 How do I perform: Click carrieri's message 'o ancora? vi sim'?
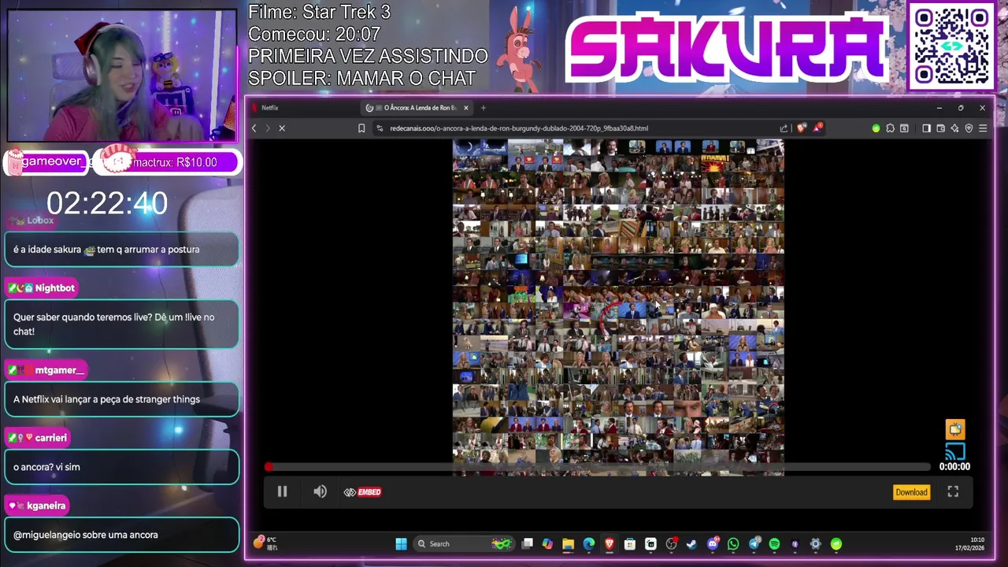click(x=46, y=467)
